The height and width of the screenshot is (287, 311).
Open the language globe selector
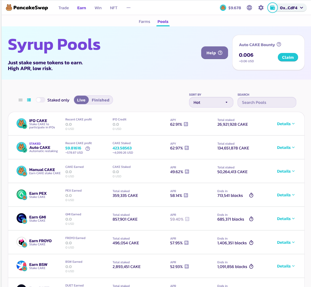(x=249, y=8)
